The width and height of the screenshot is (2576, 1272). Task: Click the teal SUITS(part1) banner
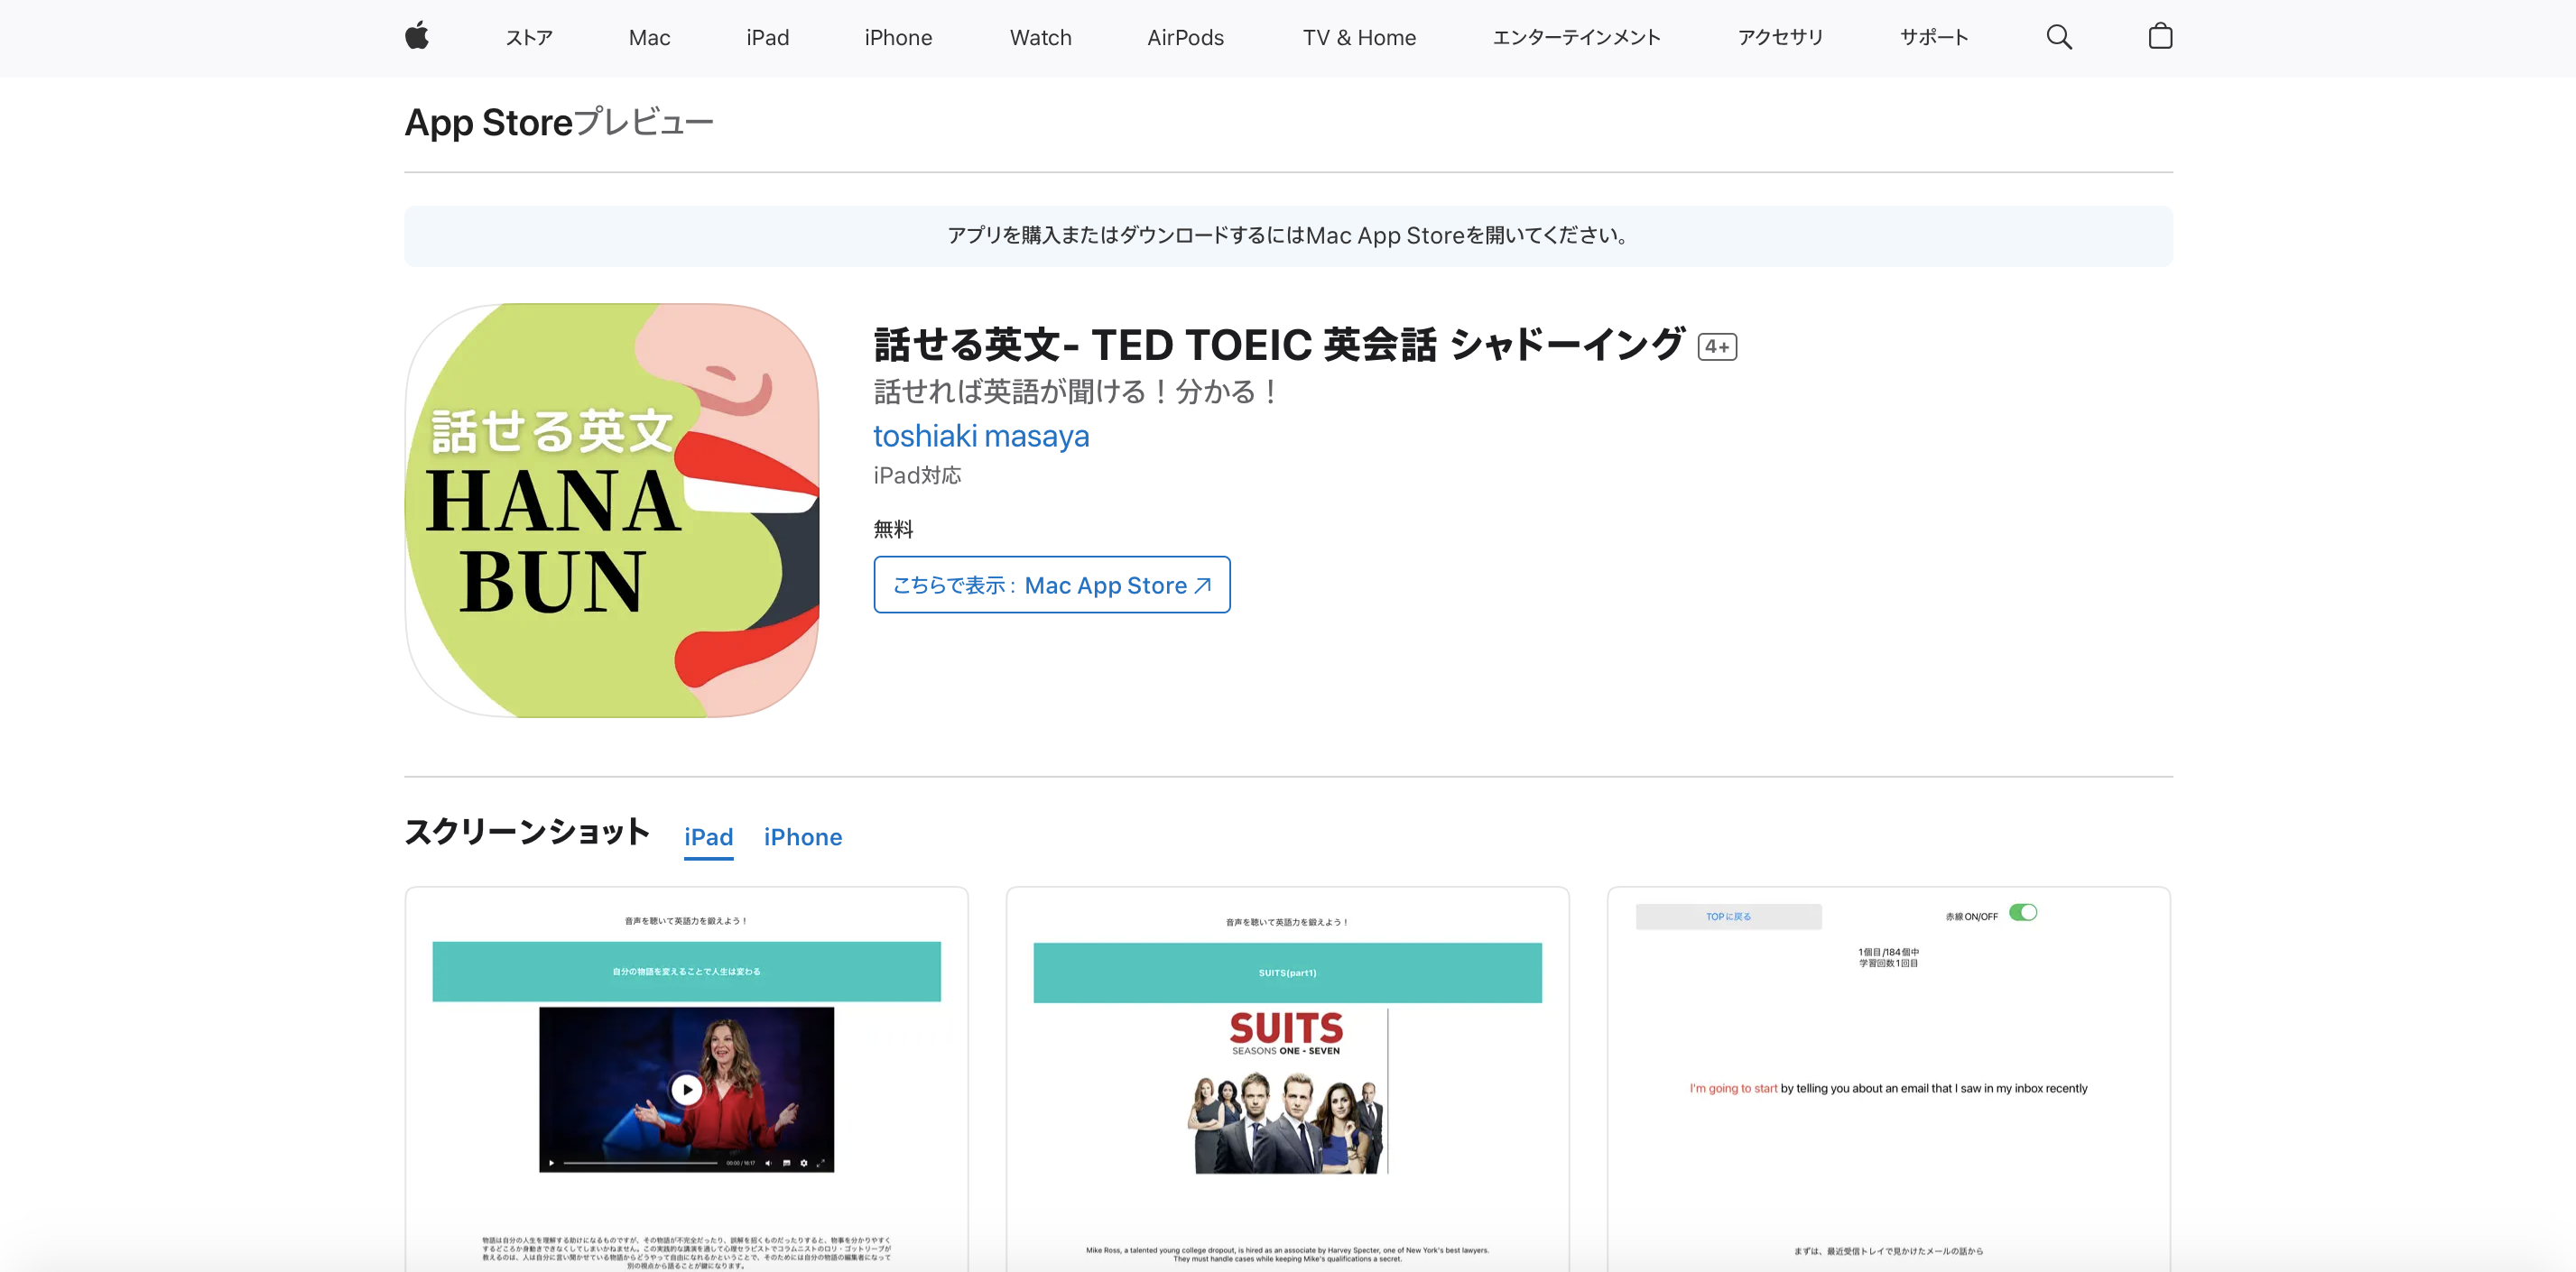pos(1287,973)
